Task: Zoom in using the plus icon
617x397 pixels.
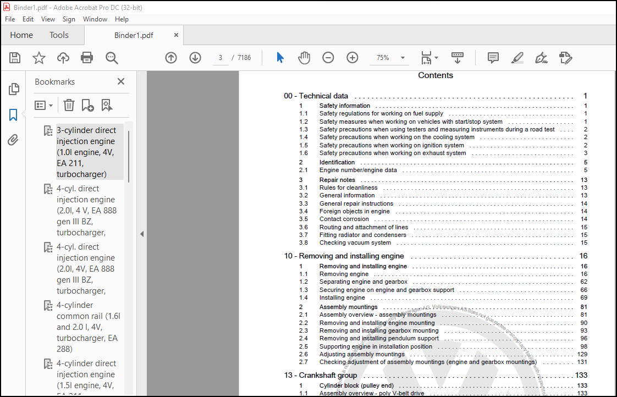Action: [352, 58]
